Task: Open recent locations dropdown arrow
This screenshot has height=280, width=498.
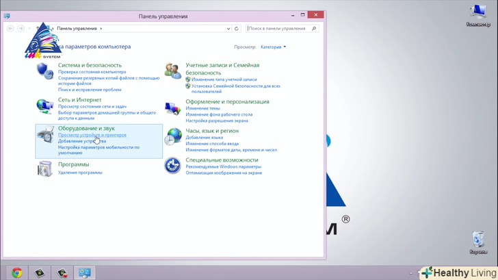Action: (x=29, y=28)
